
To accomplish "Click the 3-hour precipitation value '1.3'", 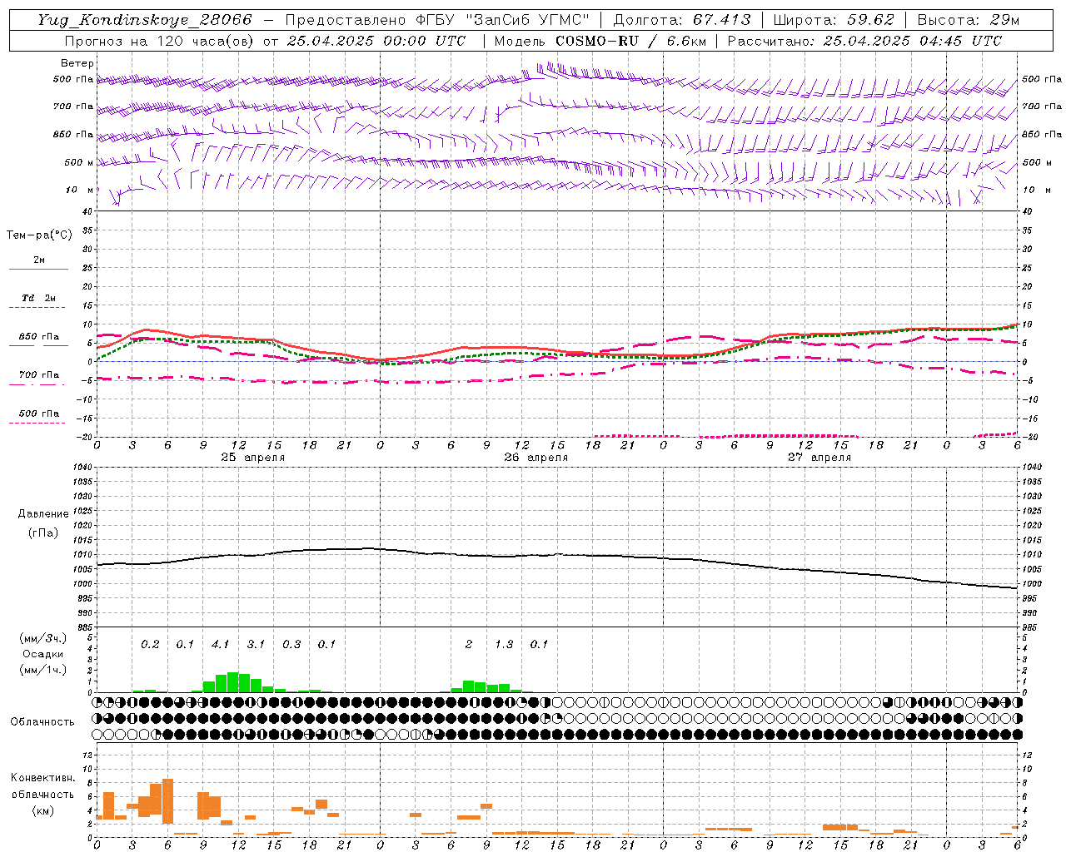I will click(x=504, y=644).
